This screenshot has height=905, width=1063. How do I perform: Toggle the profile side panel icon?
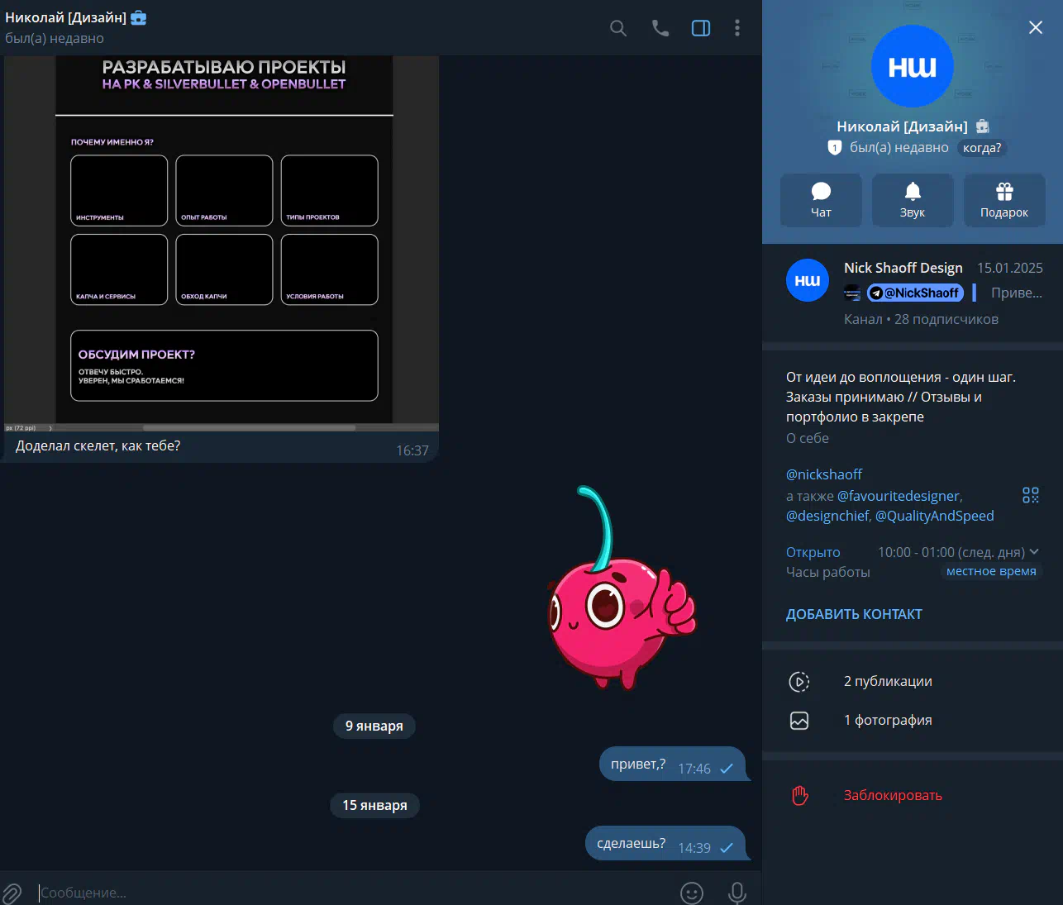(x=701, y=28)
